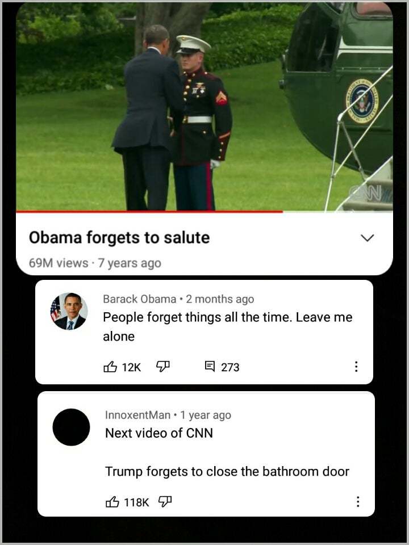Open more options for Barack Obama's comment
This screenshot has height=545, width=409.
(x=356, y=366)
